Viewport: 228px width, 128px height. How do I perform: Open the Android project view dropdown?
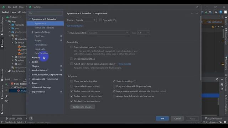click(14, 17)
